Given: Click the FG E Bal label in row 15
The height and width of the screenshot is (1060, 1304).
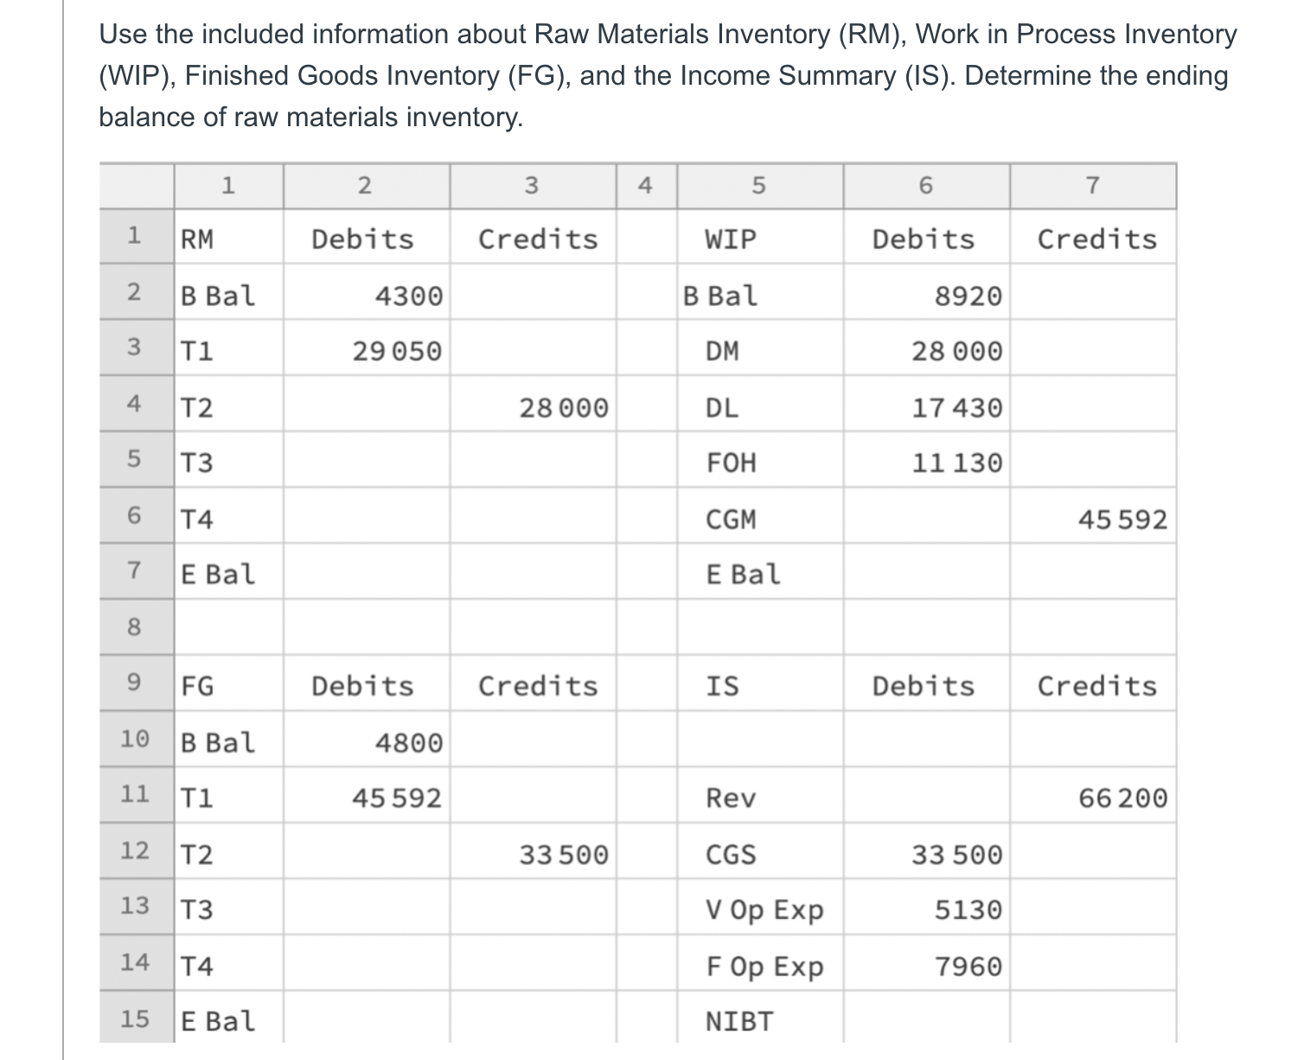Looking at the screenshot, I should point(218,1020).
